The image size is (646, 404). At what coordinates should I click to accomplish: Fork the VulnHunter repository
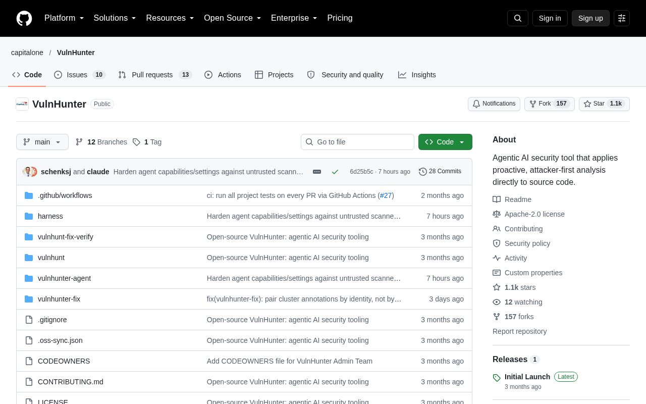(550, 104)
